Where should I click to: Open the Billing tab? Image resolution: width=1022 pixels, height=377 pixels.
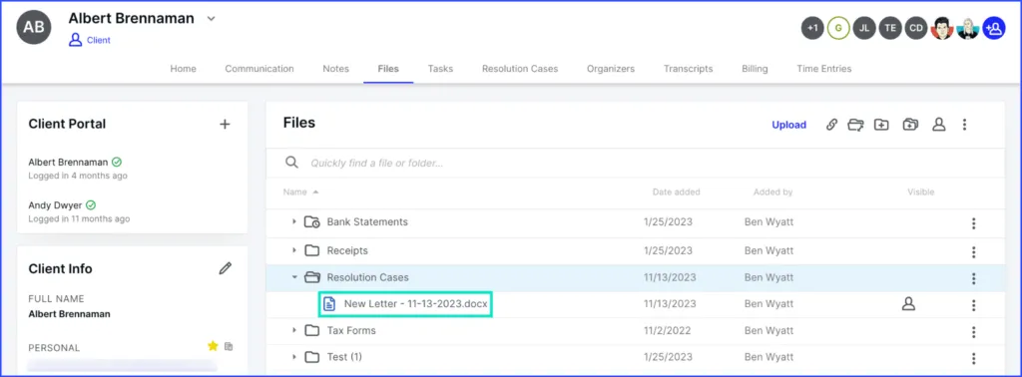click(755, 69)
